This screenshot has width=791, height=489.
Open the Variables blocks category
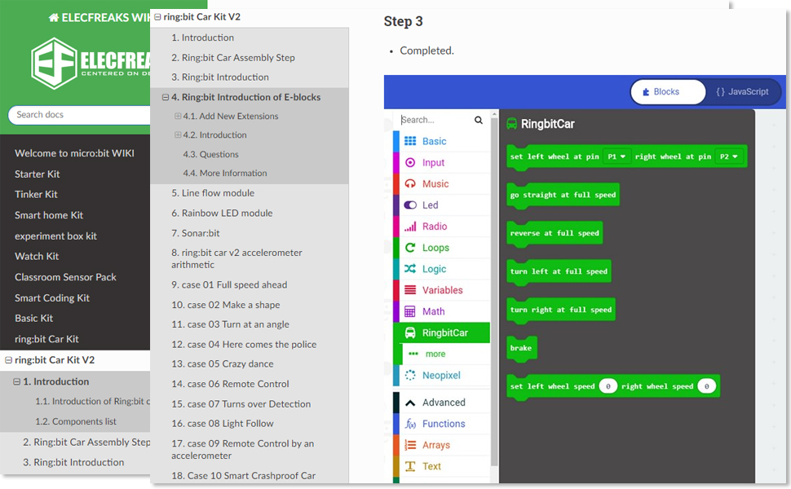tap(441, 290)
